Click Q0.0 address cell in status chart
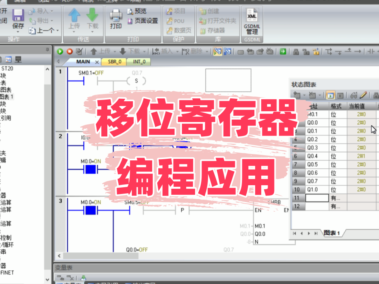 pos(317,122)
